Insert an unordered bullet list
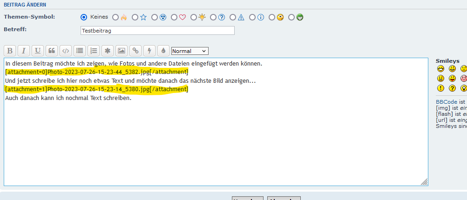This screenshot has height=200, width=467. tap(80, 51)
